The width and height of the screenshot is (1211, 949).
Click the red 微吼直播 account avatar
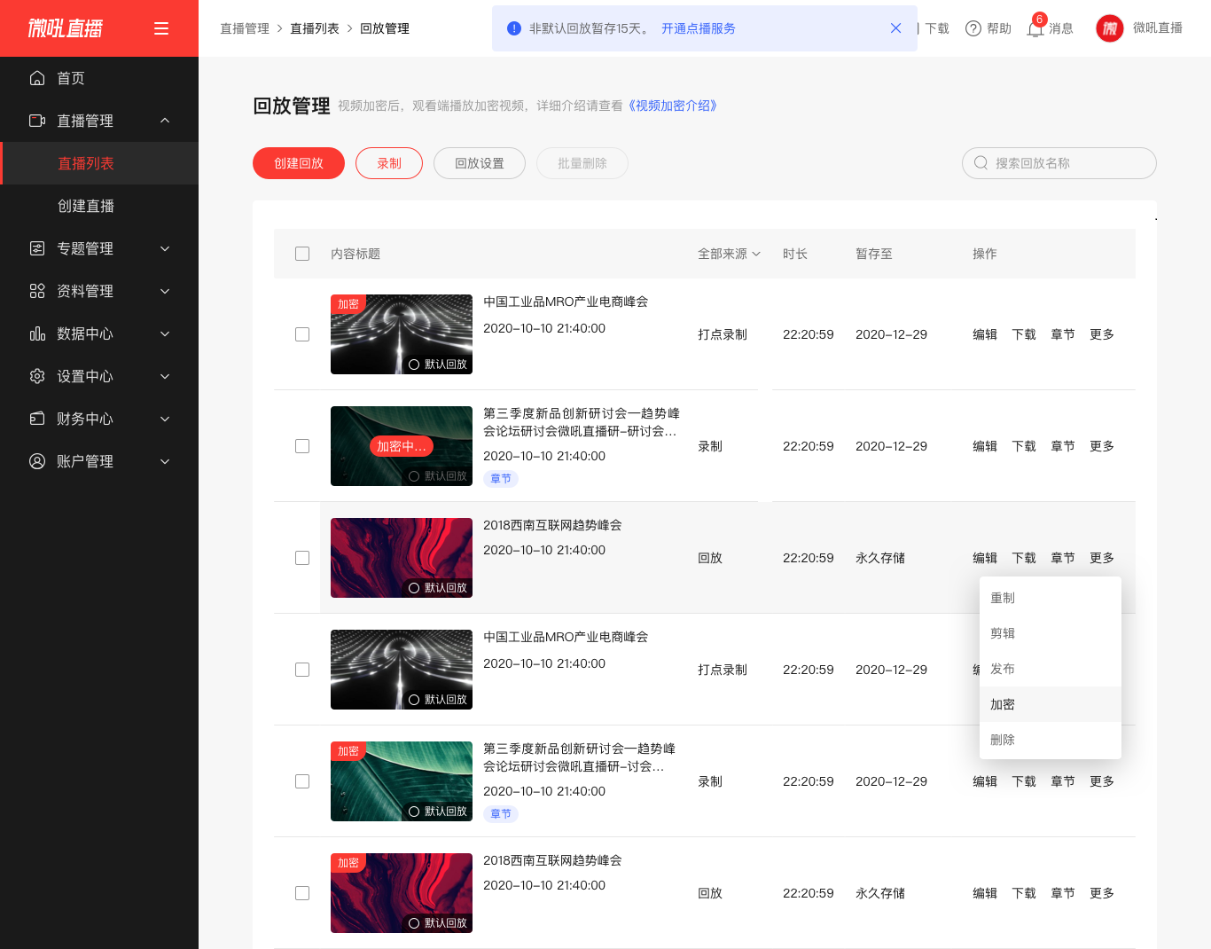click(x=1110, y=28)
